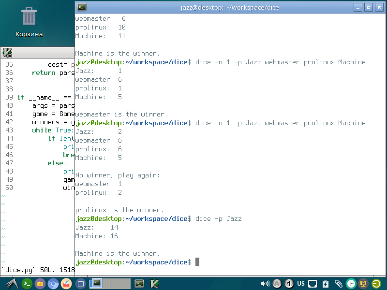Click the 'Machine: 11' output line
This screenshot has width=387, height=290.
tap(101, 36)
